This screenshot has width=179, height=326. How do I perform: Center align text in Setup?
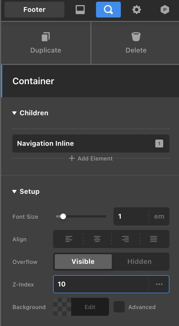tap(97, 239)
